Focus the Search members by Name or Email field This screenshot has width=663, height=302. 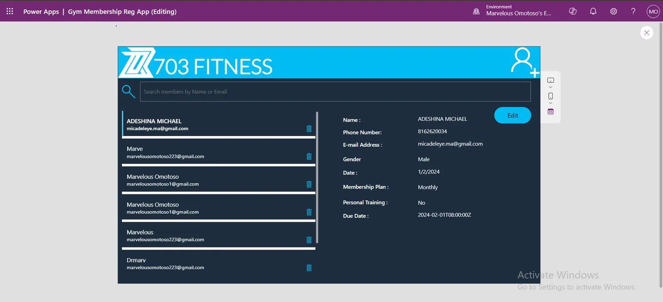335,91
